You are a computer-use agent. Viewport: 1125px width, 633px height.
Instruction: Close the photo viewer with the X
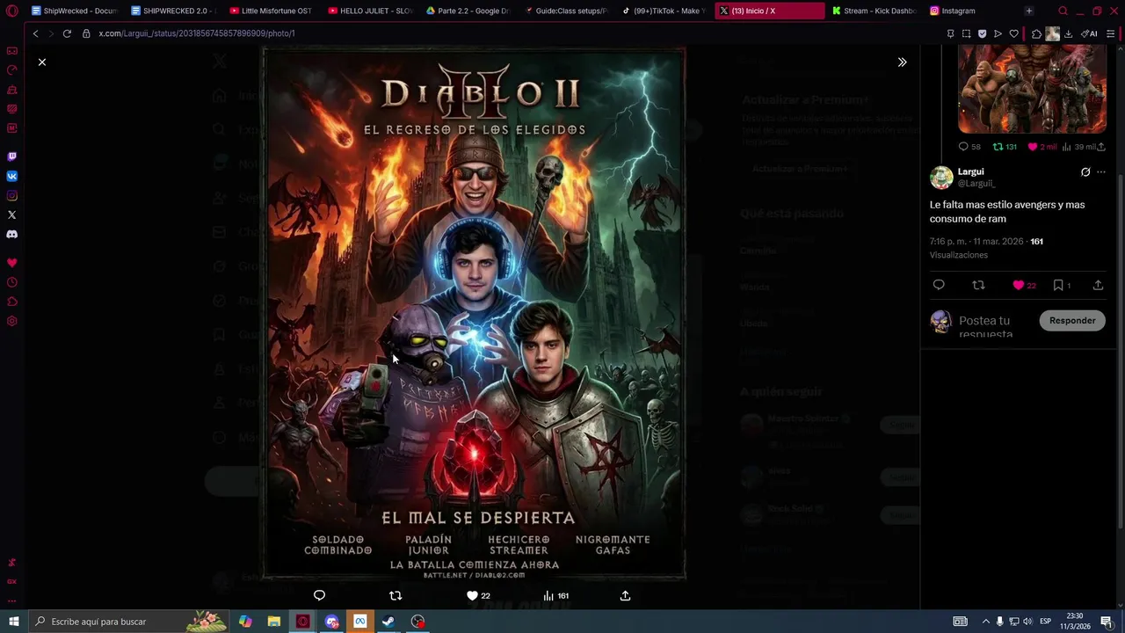(41, 62)
